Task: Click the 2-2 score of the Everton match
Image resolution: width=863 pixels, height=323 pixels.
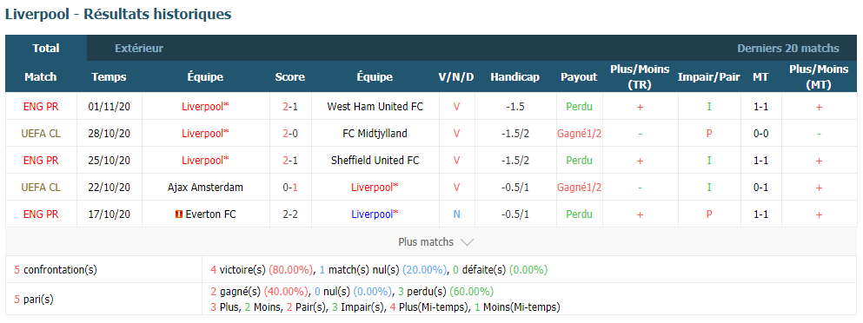Action: 290,214
